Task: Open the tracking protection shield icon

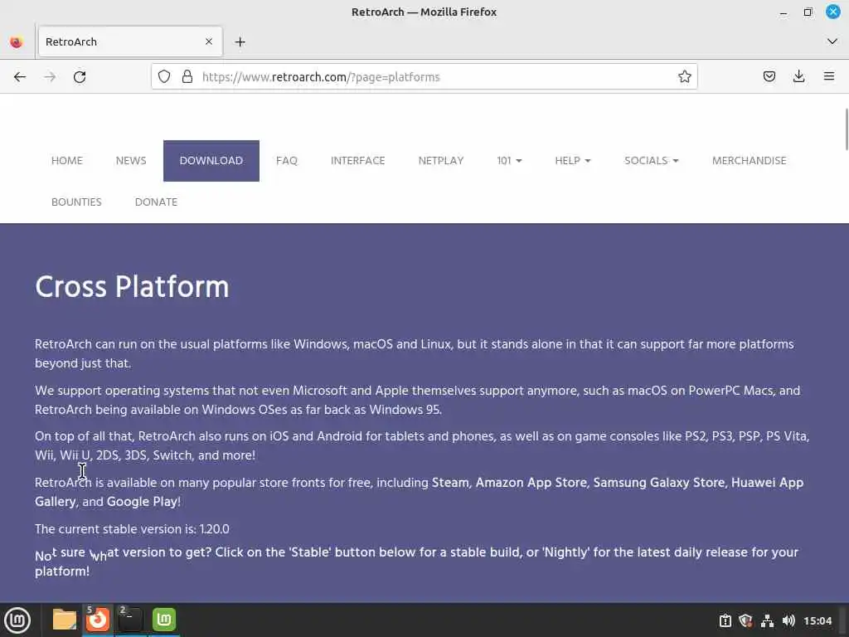Action: (164, 77)
